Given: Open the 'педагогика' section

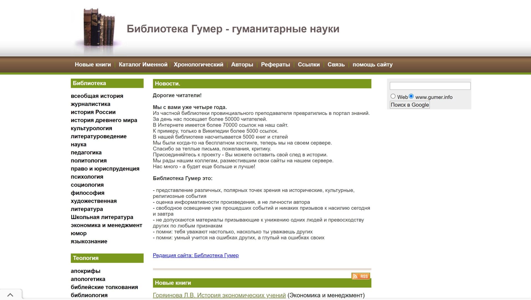Looking at the screenshot, I should click(x=86, y=152).
